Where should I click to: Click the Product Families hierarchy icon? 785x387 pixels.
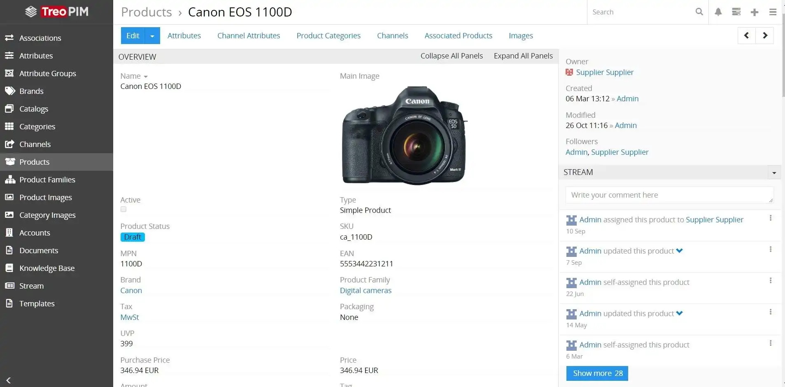tap(9, 180)
